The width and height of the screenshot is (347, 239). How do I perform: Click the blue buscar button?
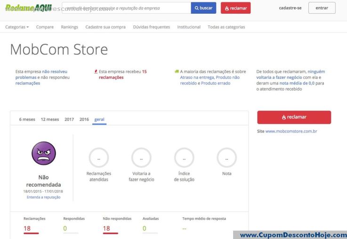203,8
